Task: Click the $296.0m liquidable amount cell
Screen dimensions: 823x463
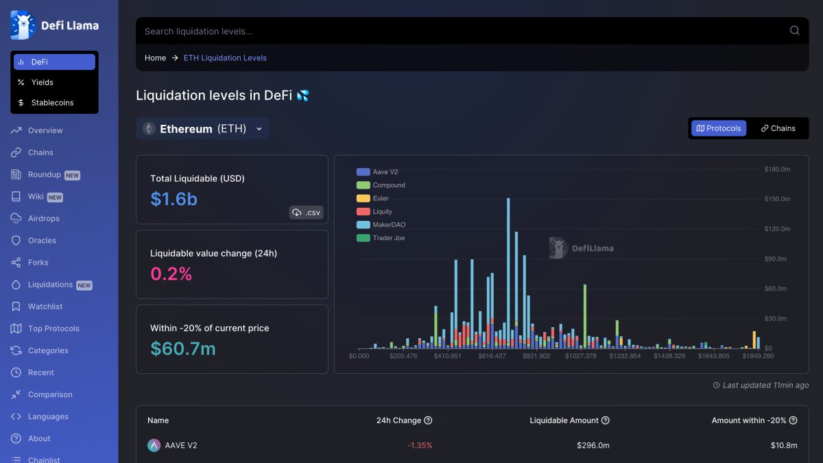Action: pyautogui.click(x=593, y=445)
